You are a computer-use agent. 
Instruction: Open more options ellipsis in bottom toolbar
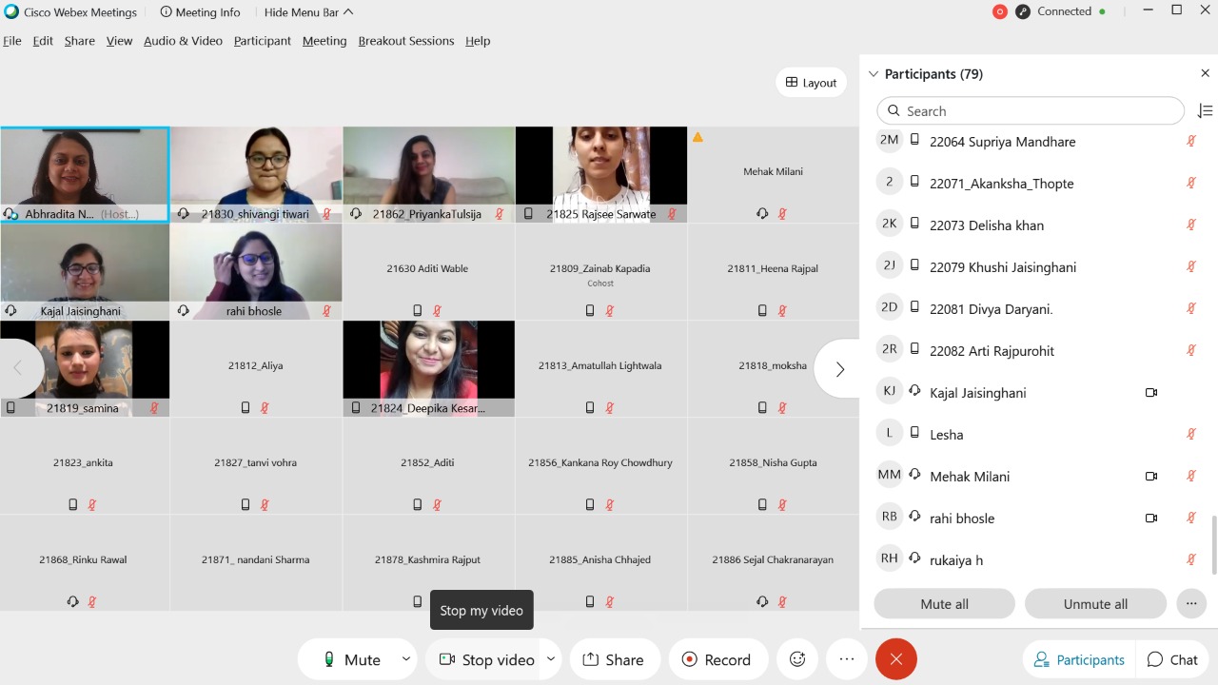pyautogui.click(x=846, y=659)
